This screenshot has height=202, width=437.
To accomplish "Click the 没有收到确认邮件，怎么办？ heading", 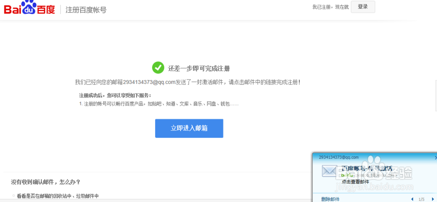I will 46,182.
